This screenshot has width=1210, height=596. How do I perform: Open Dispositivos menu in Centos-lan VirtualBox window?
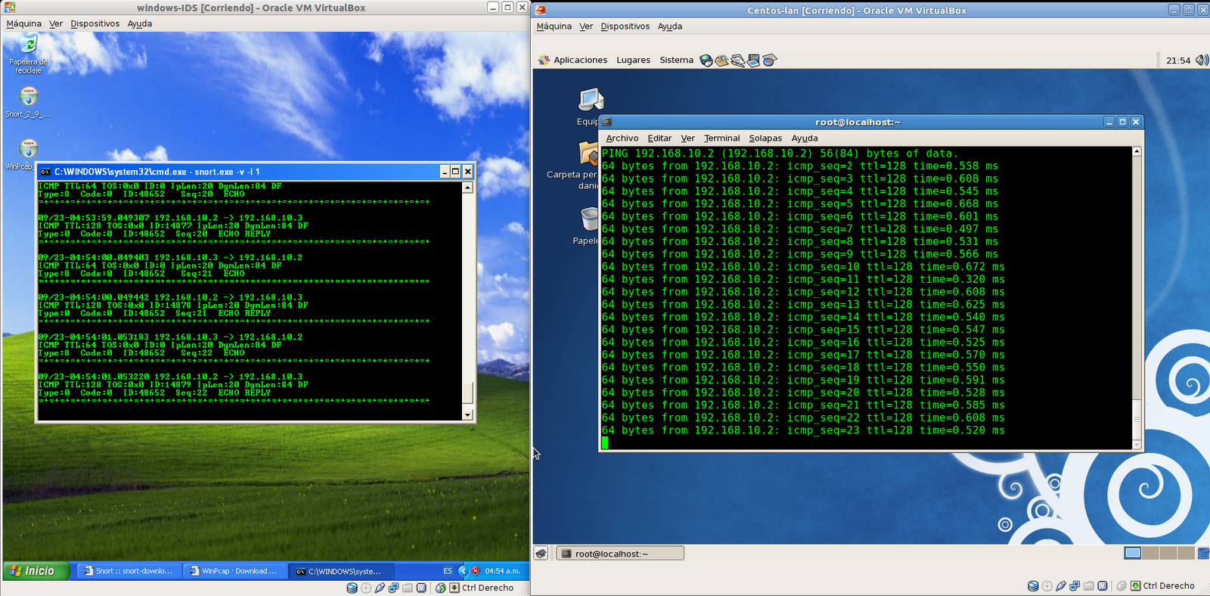tap(625, 26)
